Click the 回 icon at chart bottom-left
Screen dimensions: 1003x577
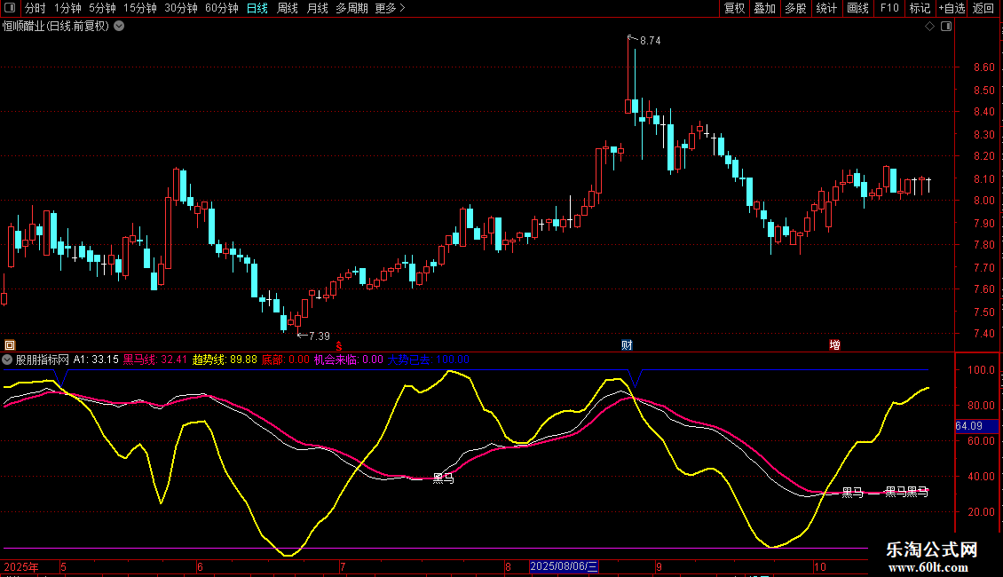[10, 344]
